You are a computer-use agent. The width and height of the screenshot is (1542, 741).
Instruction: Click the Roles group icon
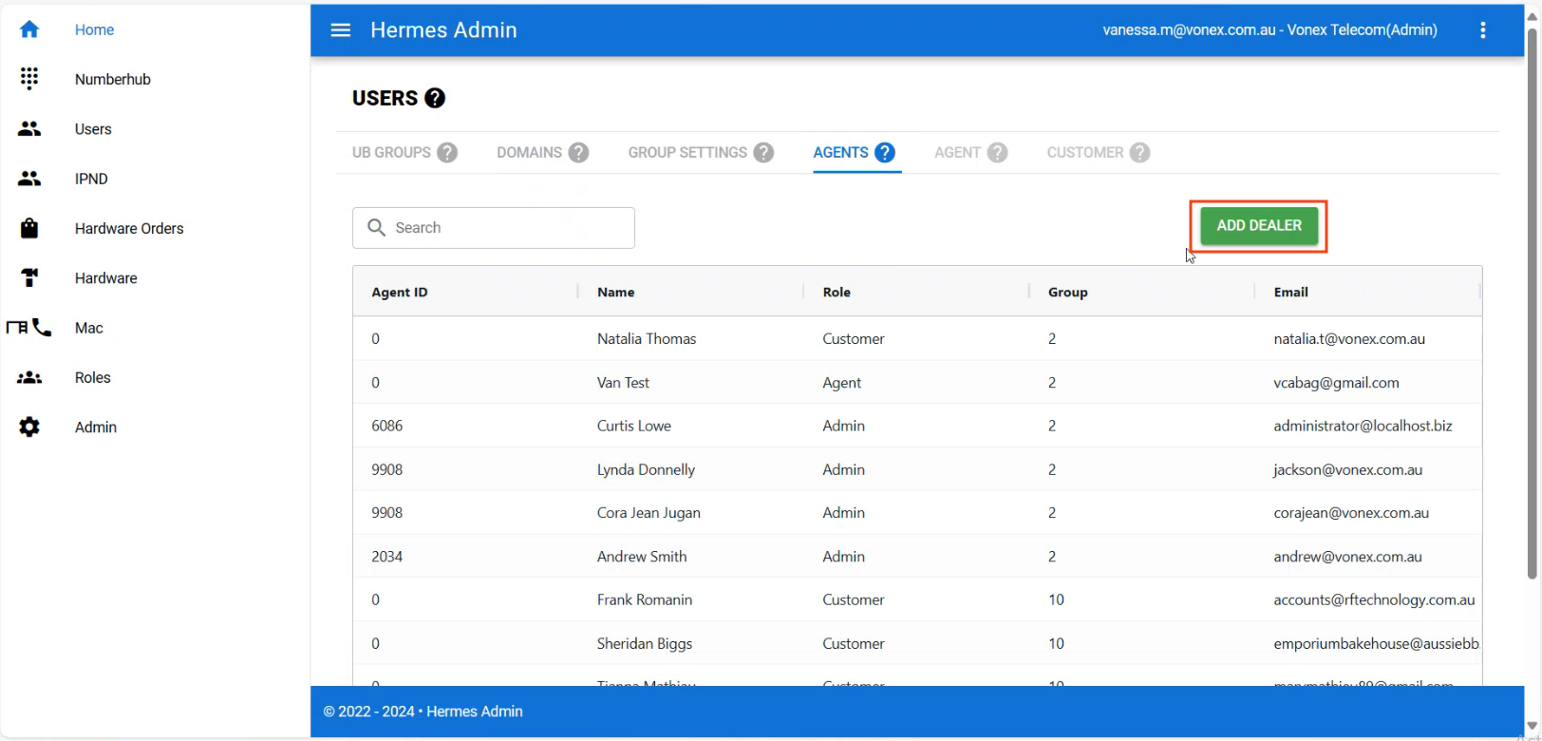29,377
